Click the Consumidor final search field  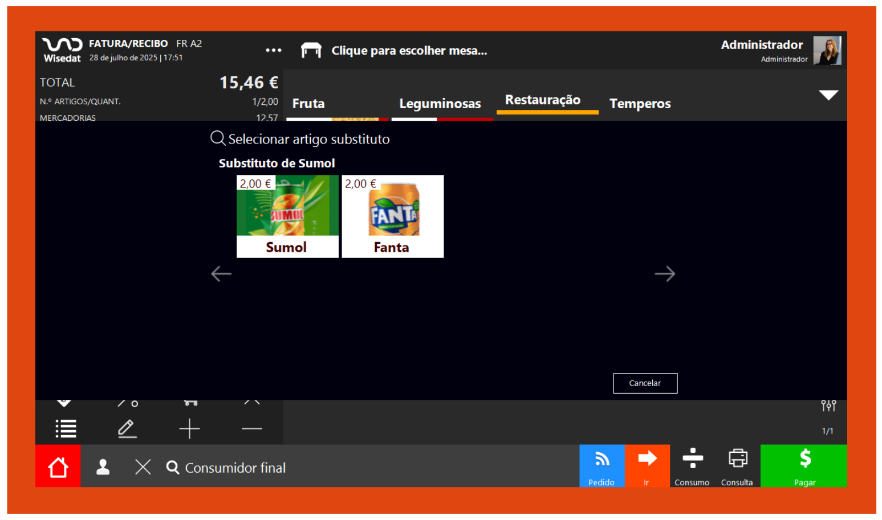pos(235,468)
